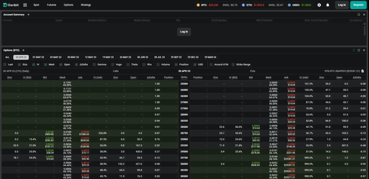This screenshot has width=369, height=179.
Task: Toggle the Around ATM checkbox
Action: (x=211, y=65)
